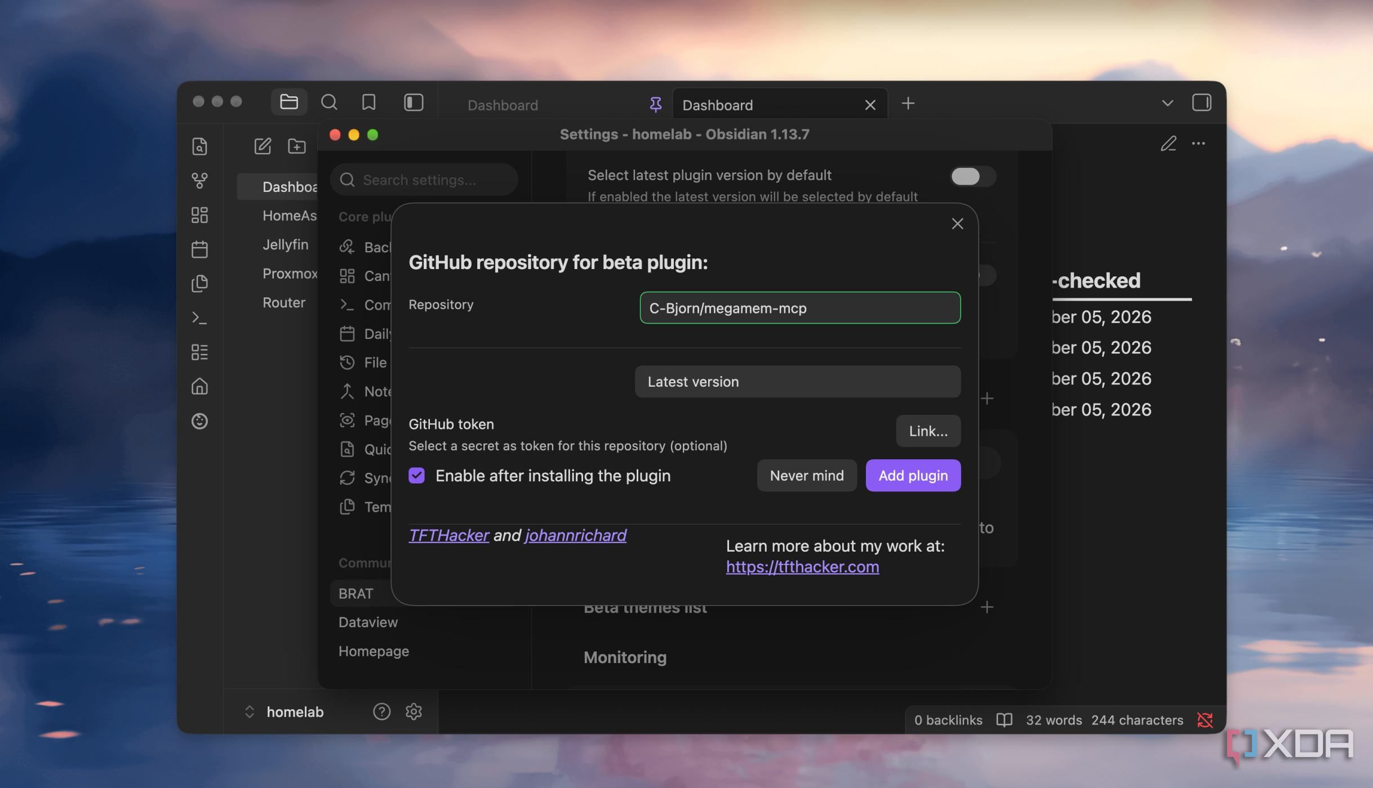Open the https://tfthacker.com link
Image resolution: width=1373 pixels, height=788 pixels.
pos(802,567)
